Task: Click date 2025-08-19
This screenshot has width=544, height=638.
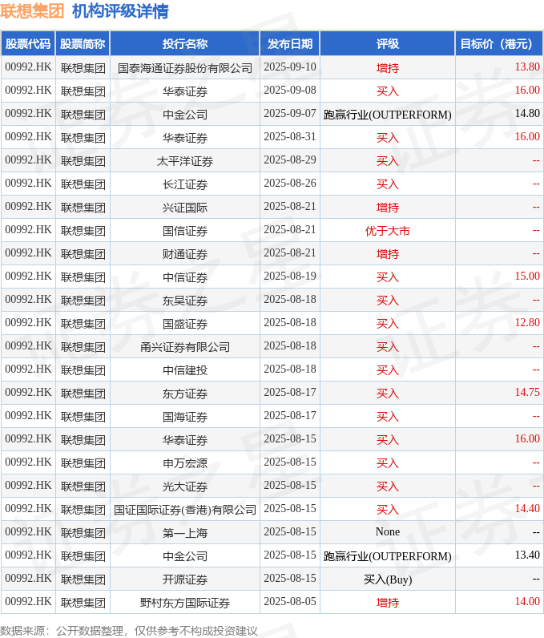Action: [x=290, y=276]
